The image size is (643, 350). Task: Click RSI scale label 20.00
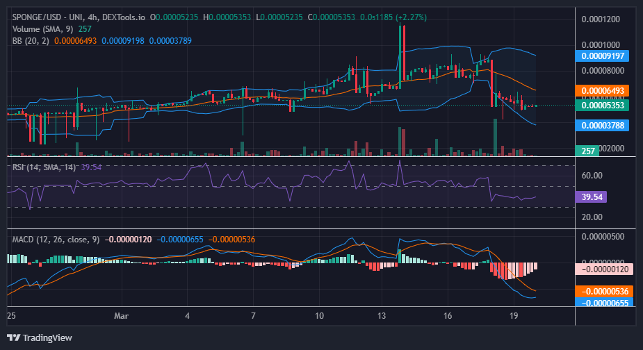[592, 217]
